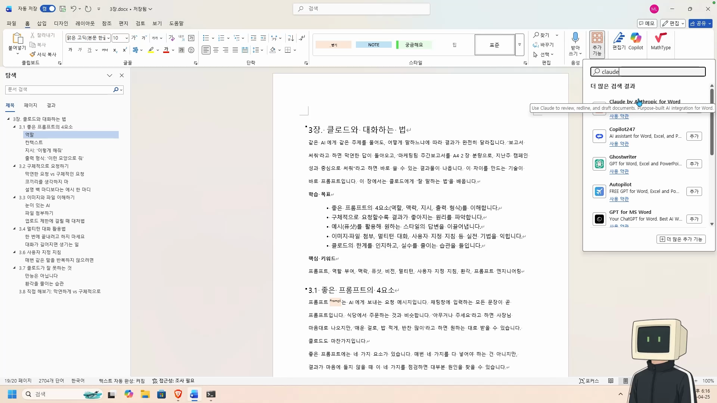Expand the styles gallery arrow
The height and width of the screenshot is (403, 717).
coord(519,45)
